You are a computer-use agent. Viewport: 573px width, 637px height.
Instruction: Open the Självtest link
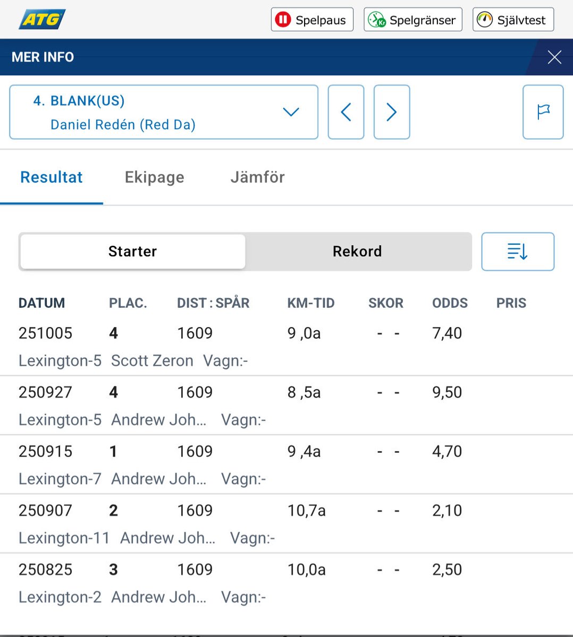click(513, 20)
